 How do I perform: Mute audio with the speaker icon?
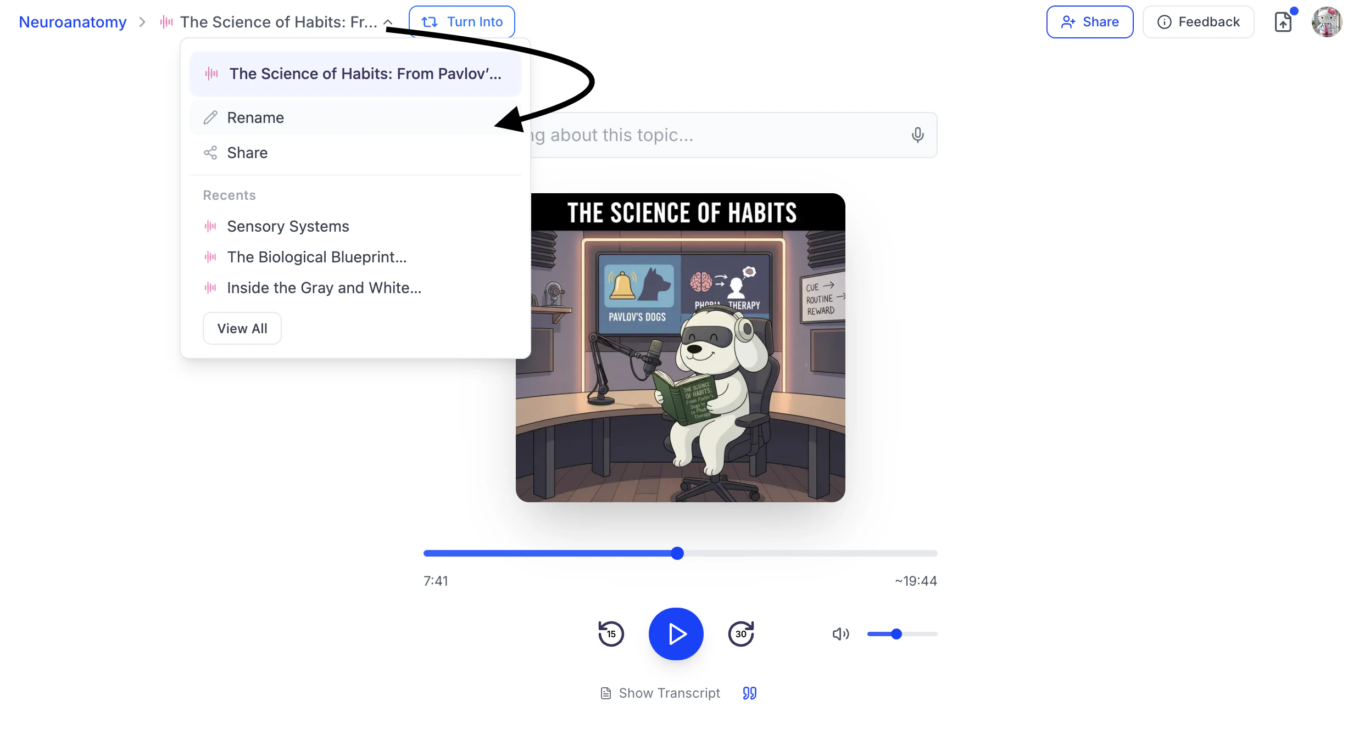click(x=840, y=634)
